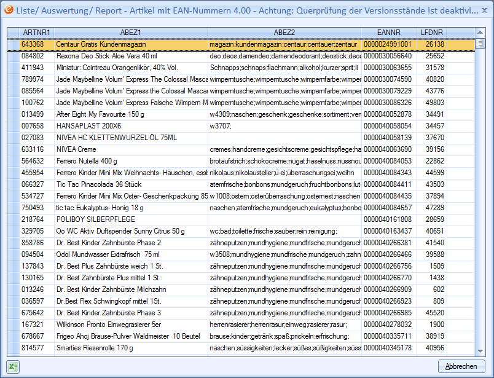The height and width of the screenshot is (378, 494).
Task: Select the NIVEA Creme row
Action: (130, 149)
